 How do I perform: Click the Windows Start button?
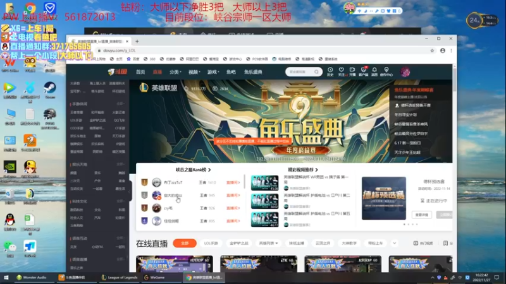coord(6,277)
